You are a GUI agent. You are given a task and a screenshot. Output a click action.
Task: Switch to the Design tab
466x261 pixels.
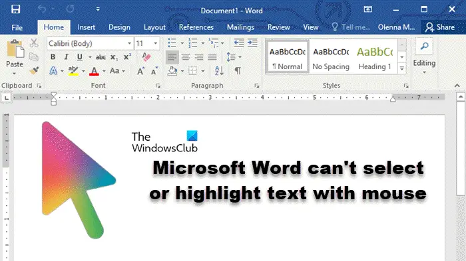coord(119,27)
